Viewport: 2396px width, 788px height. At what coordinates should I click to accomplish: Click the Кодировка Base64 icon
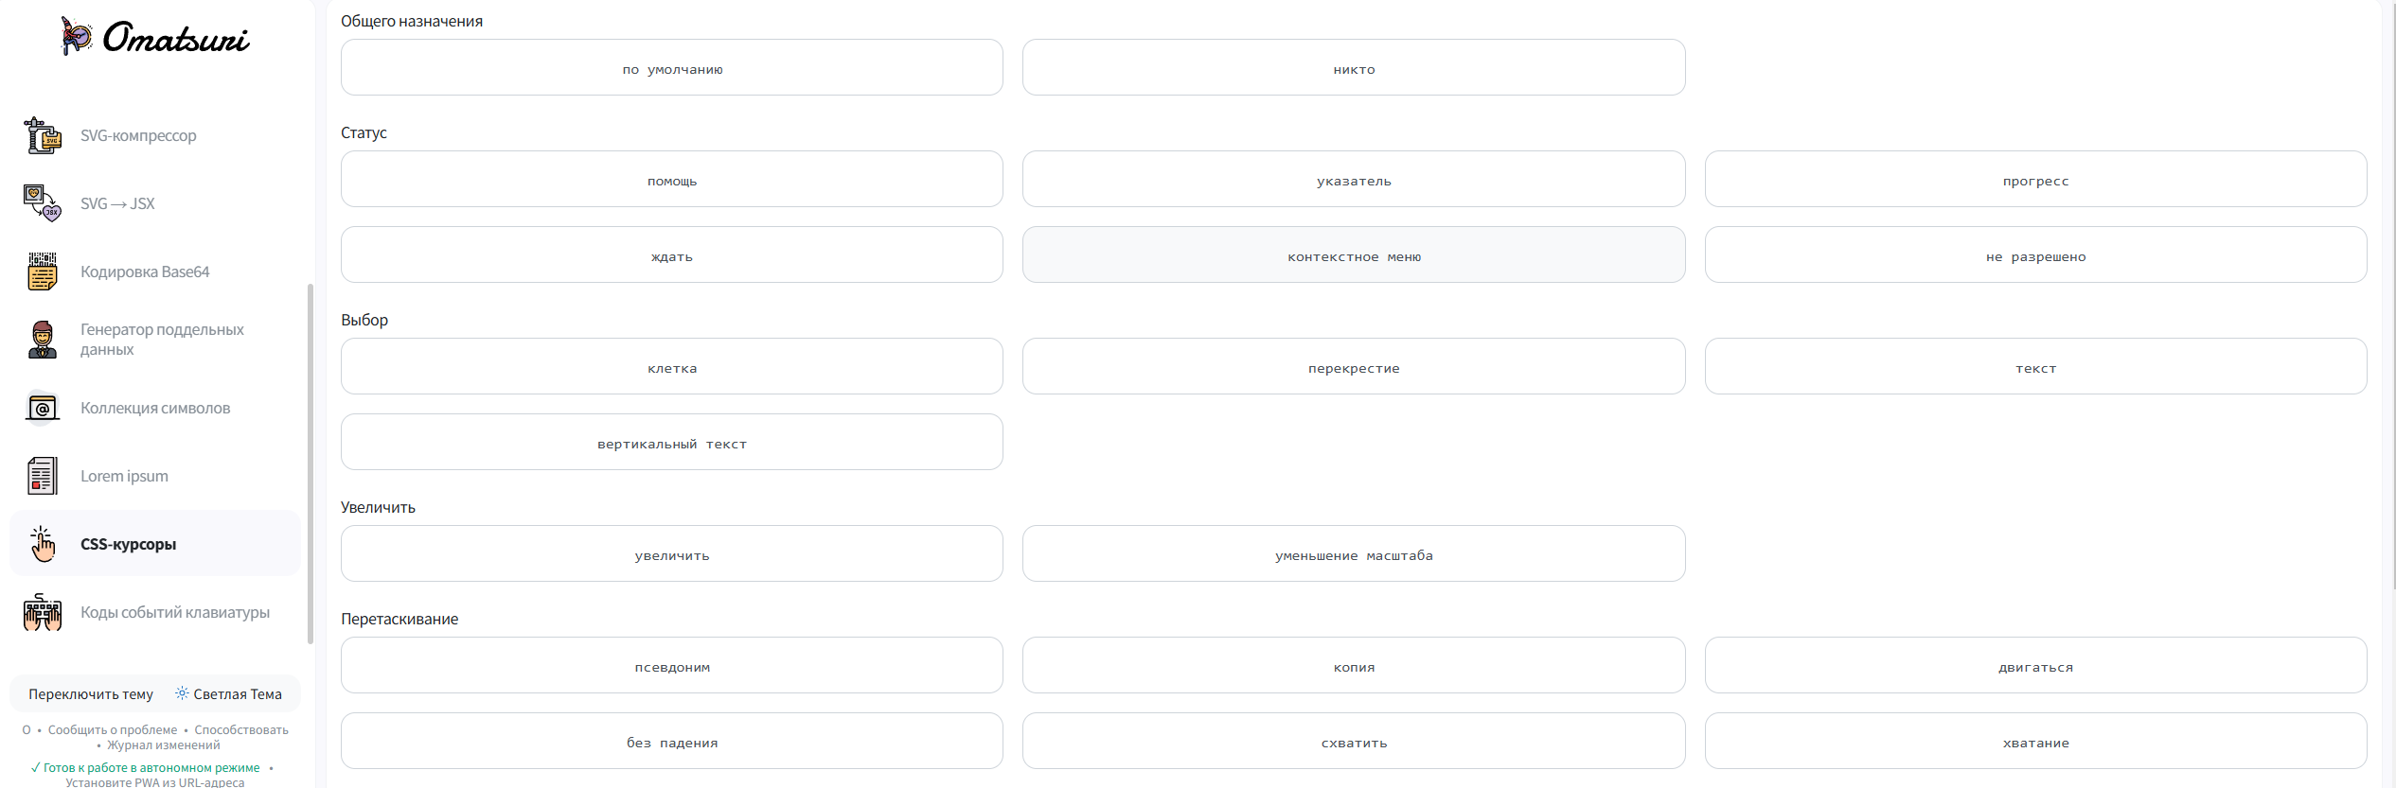pos(43,271)
